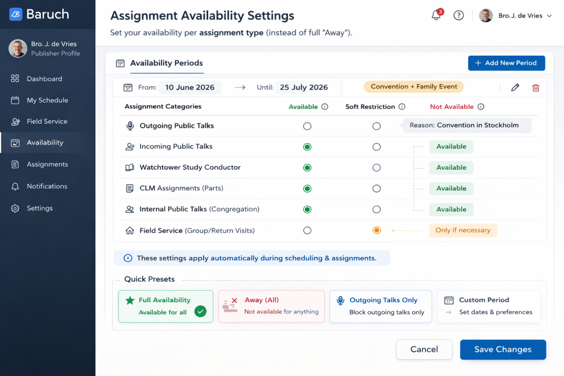564x376 pixels.
Task: Select Available radio for Field Service
Action: pyautogui.click(x=307, y=231)
